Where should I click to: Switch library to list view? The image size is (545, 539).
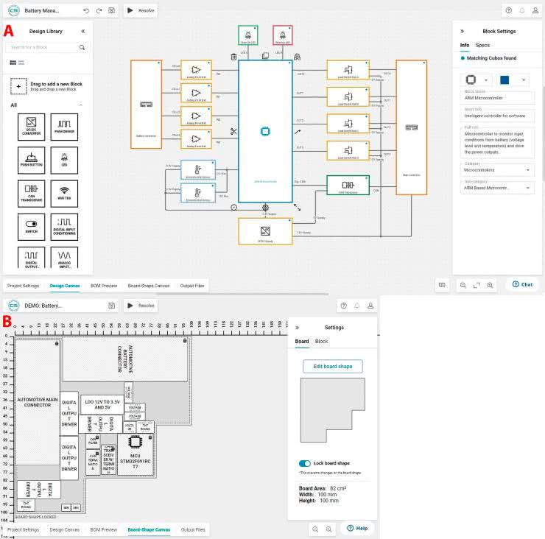[21, 63]
